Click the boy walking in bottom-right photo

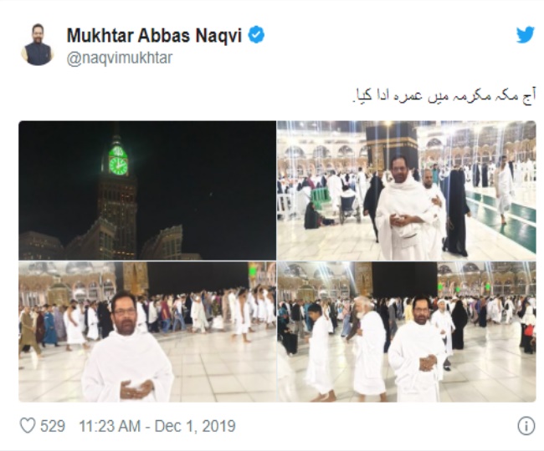point(318,352)
